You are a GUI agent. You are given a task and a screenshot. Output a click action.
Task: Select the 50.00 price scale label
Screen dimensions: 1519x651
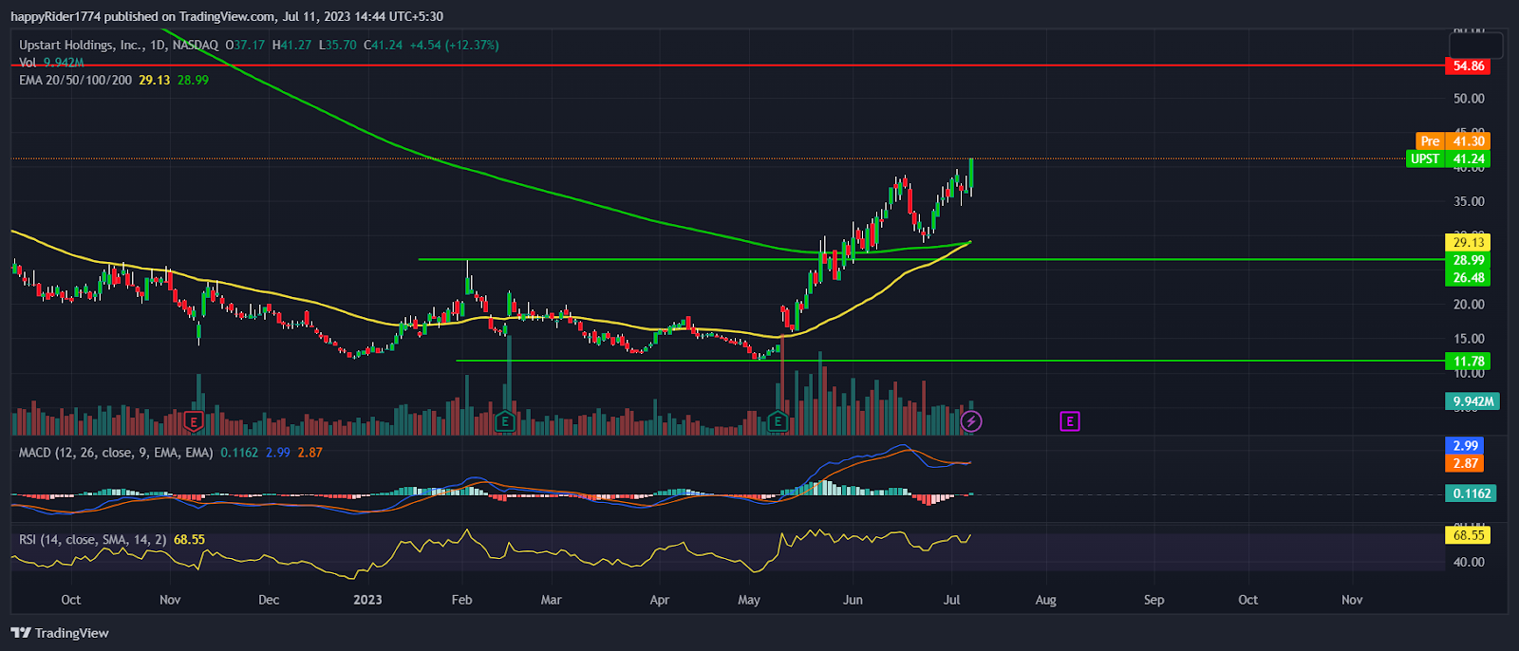pyautogui.click(x=1469, y=99)
